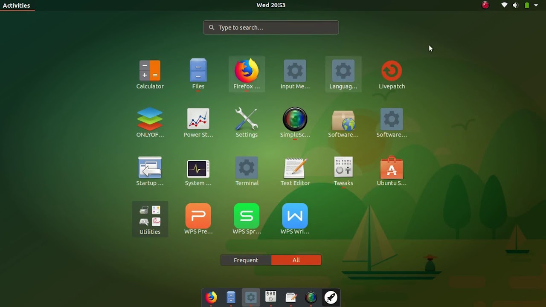Image resolution: width=546 pixels, height=307 pixels.
Task: Open the Calculator app
Action: tap(150, 74)
